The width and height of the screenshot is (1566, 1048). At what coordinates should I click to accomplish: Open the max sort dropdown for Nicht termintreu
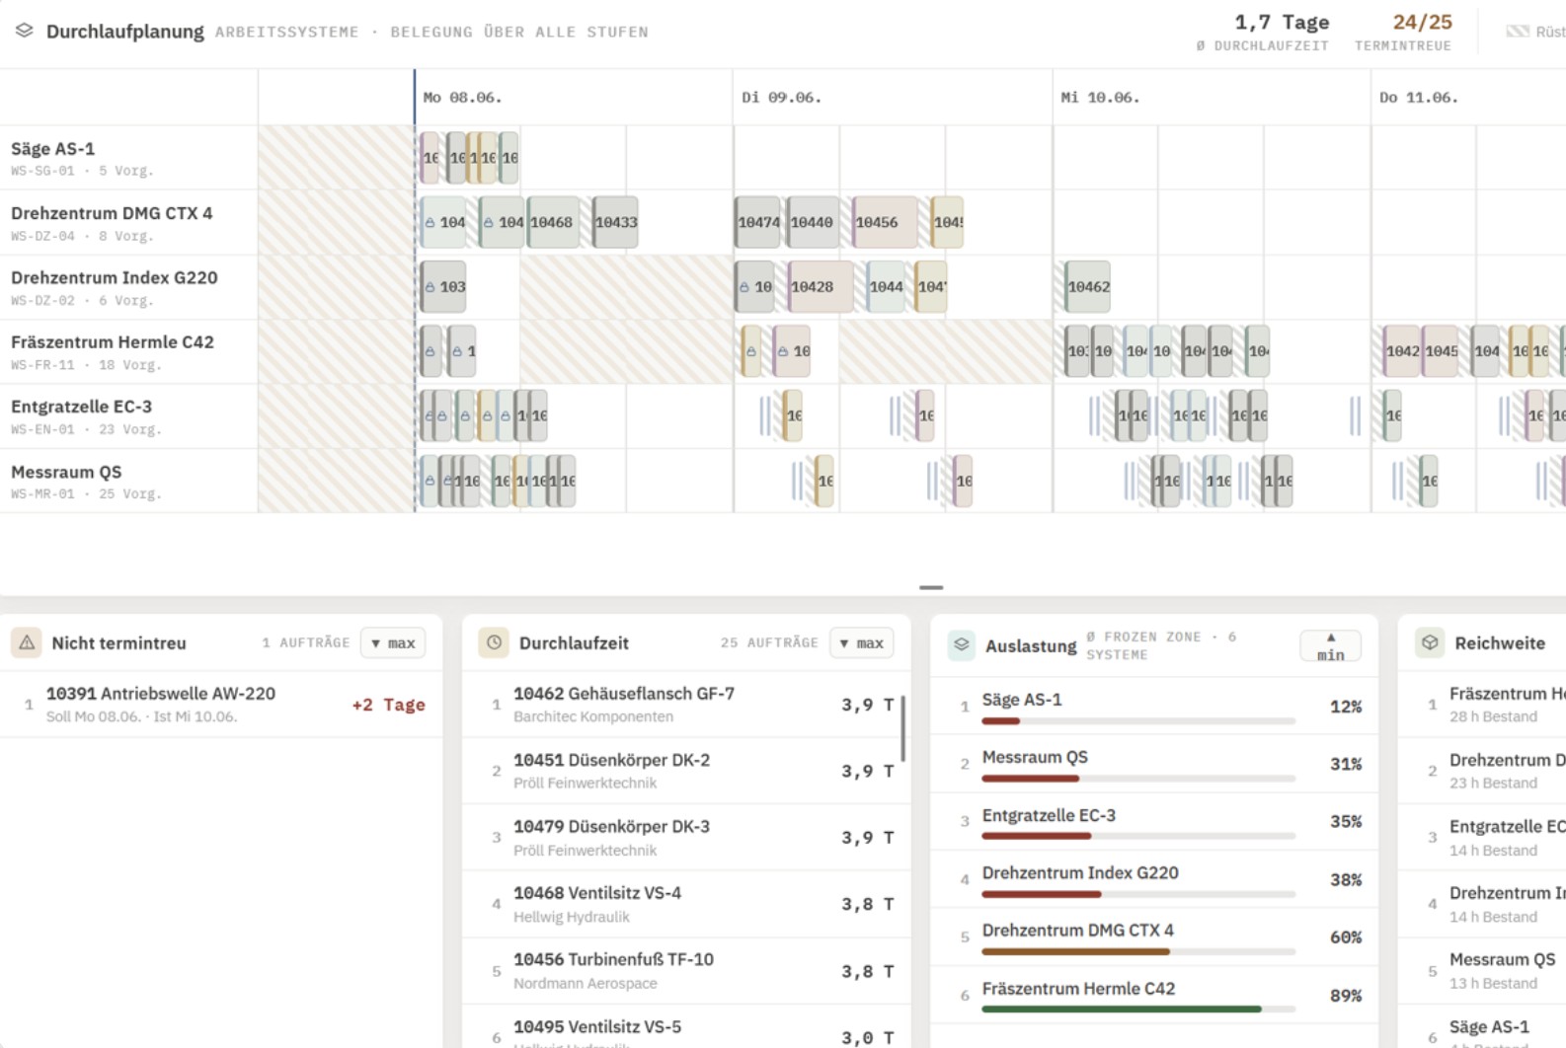tap(393, 642)
